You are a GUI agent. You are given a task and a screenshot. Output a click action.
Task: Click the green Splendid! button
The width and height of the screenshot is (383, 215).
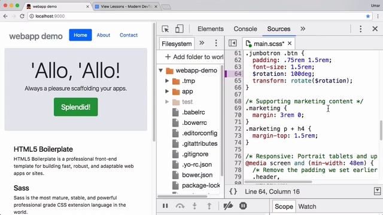(x=76, y=107)
